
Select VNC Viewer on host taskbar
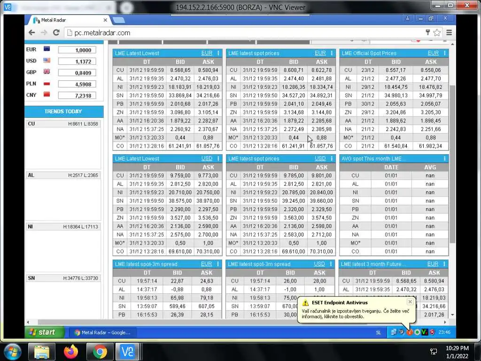tap(127, 352)
